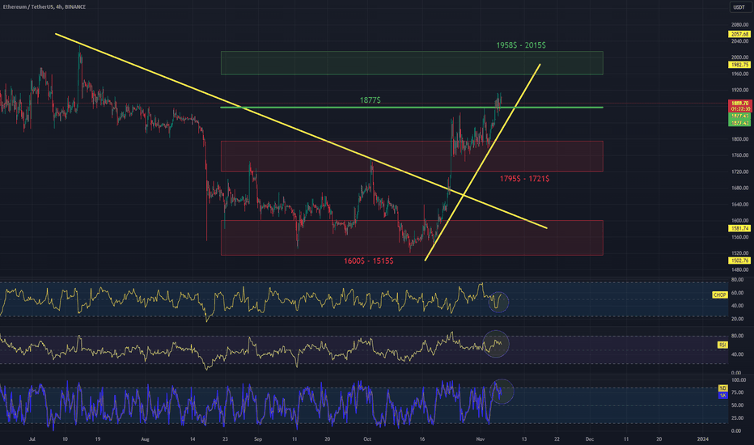Select the 1982.75 yellow price label

739,65
